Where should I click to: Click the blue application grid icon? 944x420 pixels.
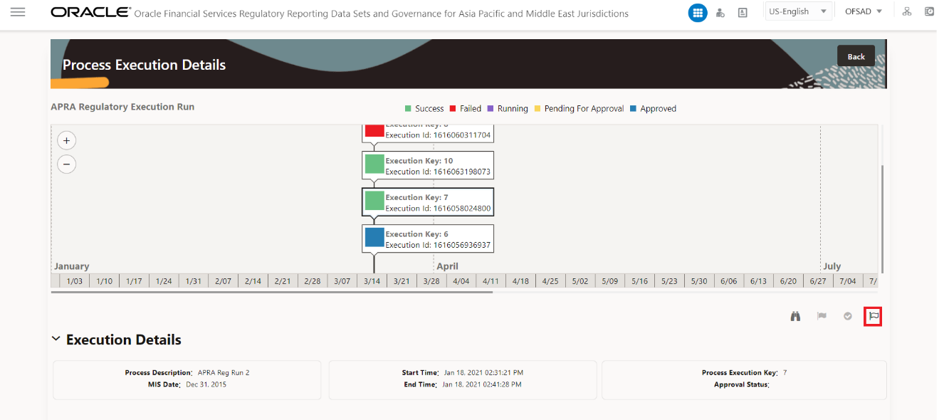pos(698,13)
